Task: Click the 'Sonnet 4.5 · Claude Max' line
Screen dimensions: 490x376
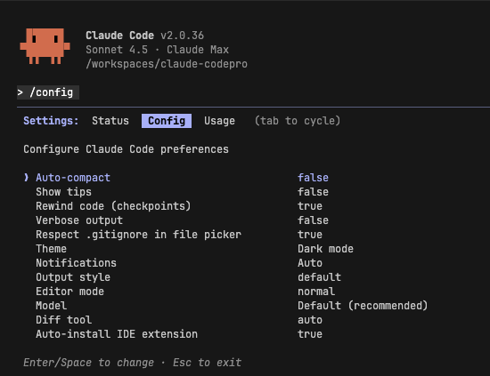Action: pos(157,50)
